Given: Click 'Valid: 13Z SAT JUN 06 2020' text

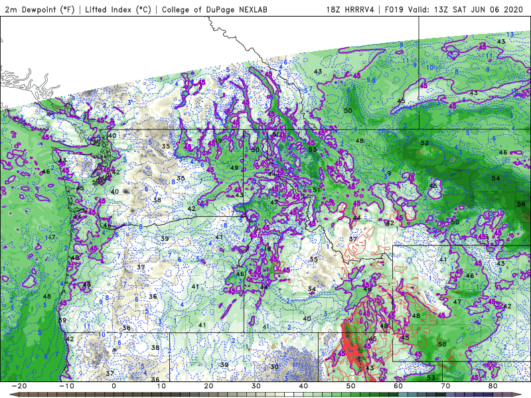Looking at the screenshot, I should [x=465, y=9].
